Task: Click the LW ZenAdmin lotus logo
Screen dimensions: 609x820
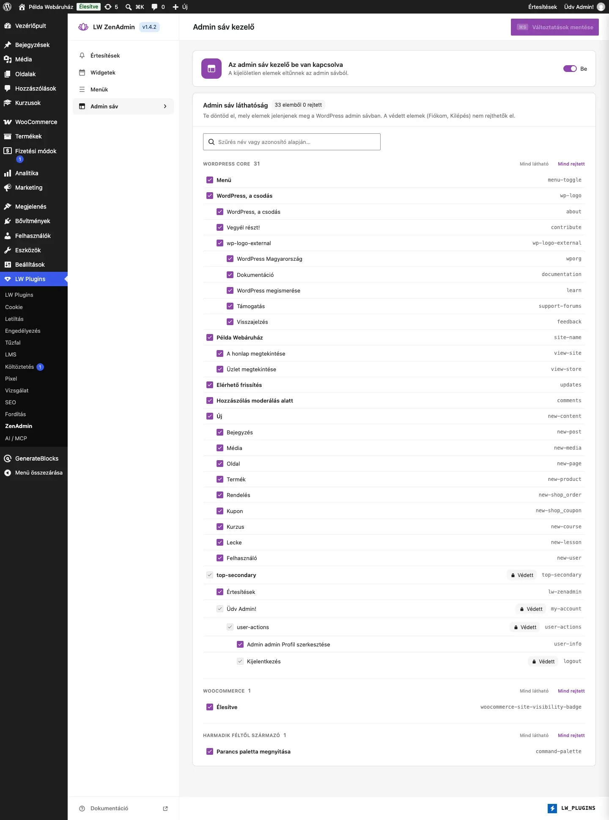Action: pyautogui.click(x=83, y=27)
